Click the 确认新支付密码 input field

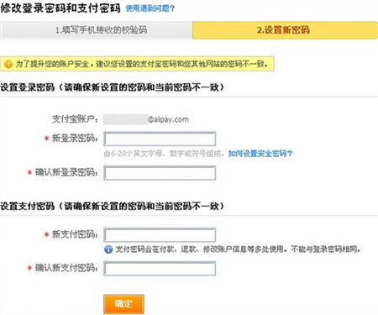point(160,269)
